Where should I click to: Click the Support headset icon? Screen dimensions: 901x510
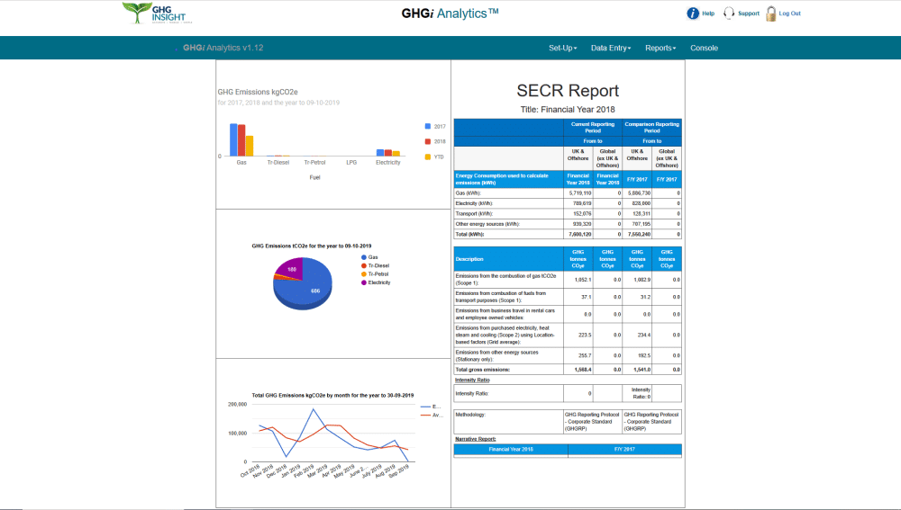[729, 13]
